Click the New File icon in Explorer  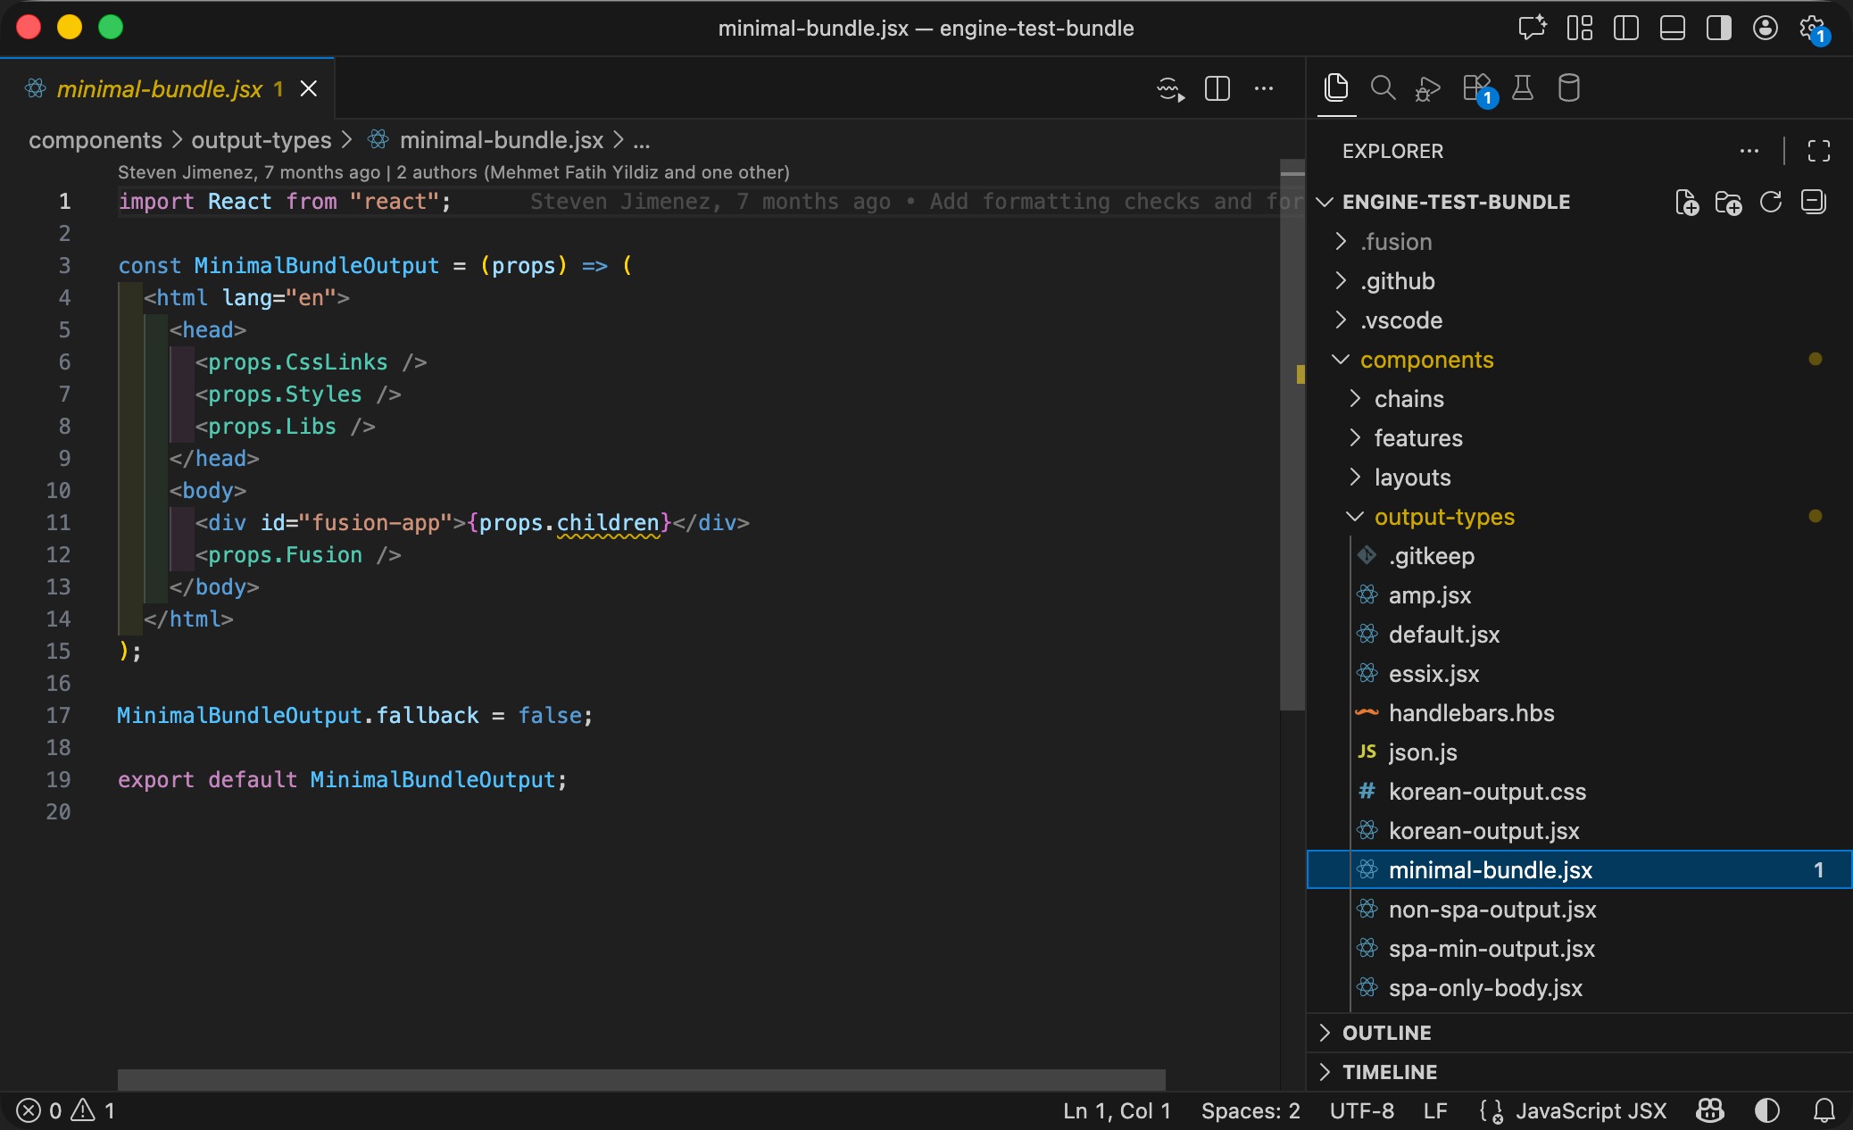click(1686, 203)
